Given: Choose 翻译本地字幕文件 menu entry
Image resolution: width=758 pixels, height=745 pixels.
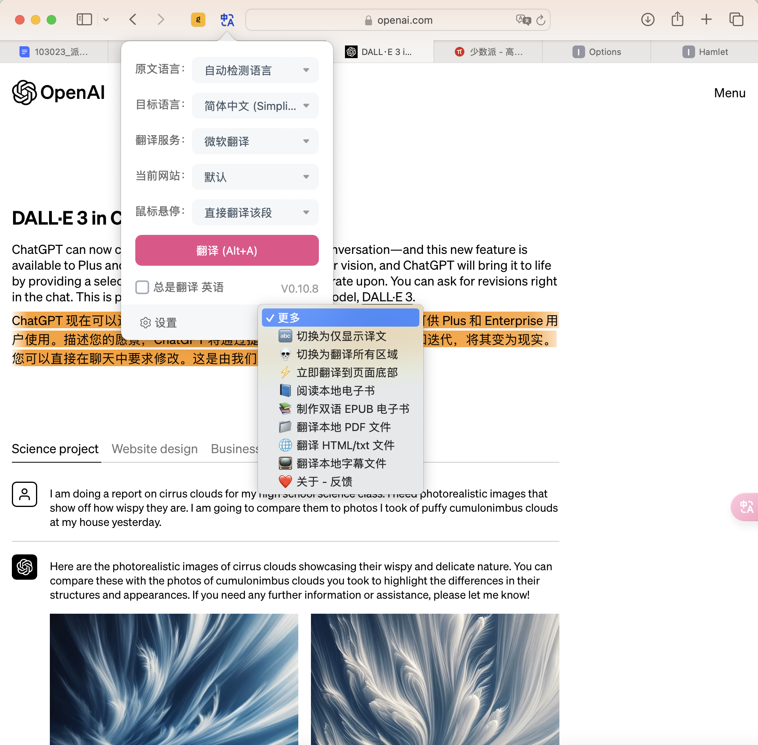Looking at the screenshot, I should (x=340, y=463).
